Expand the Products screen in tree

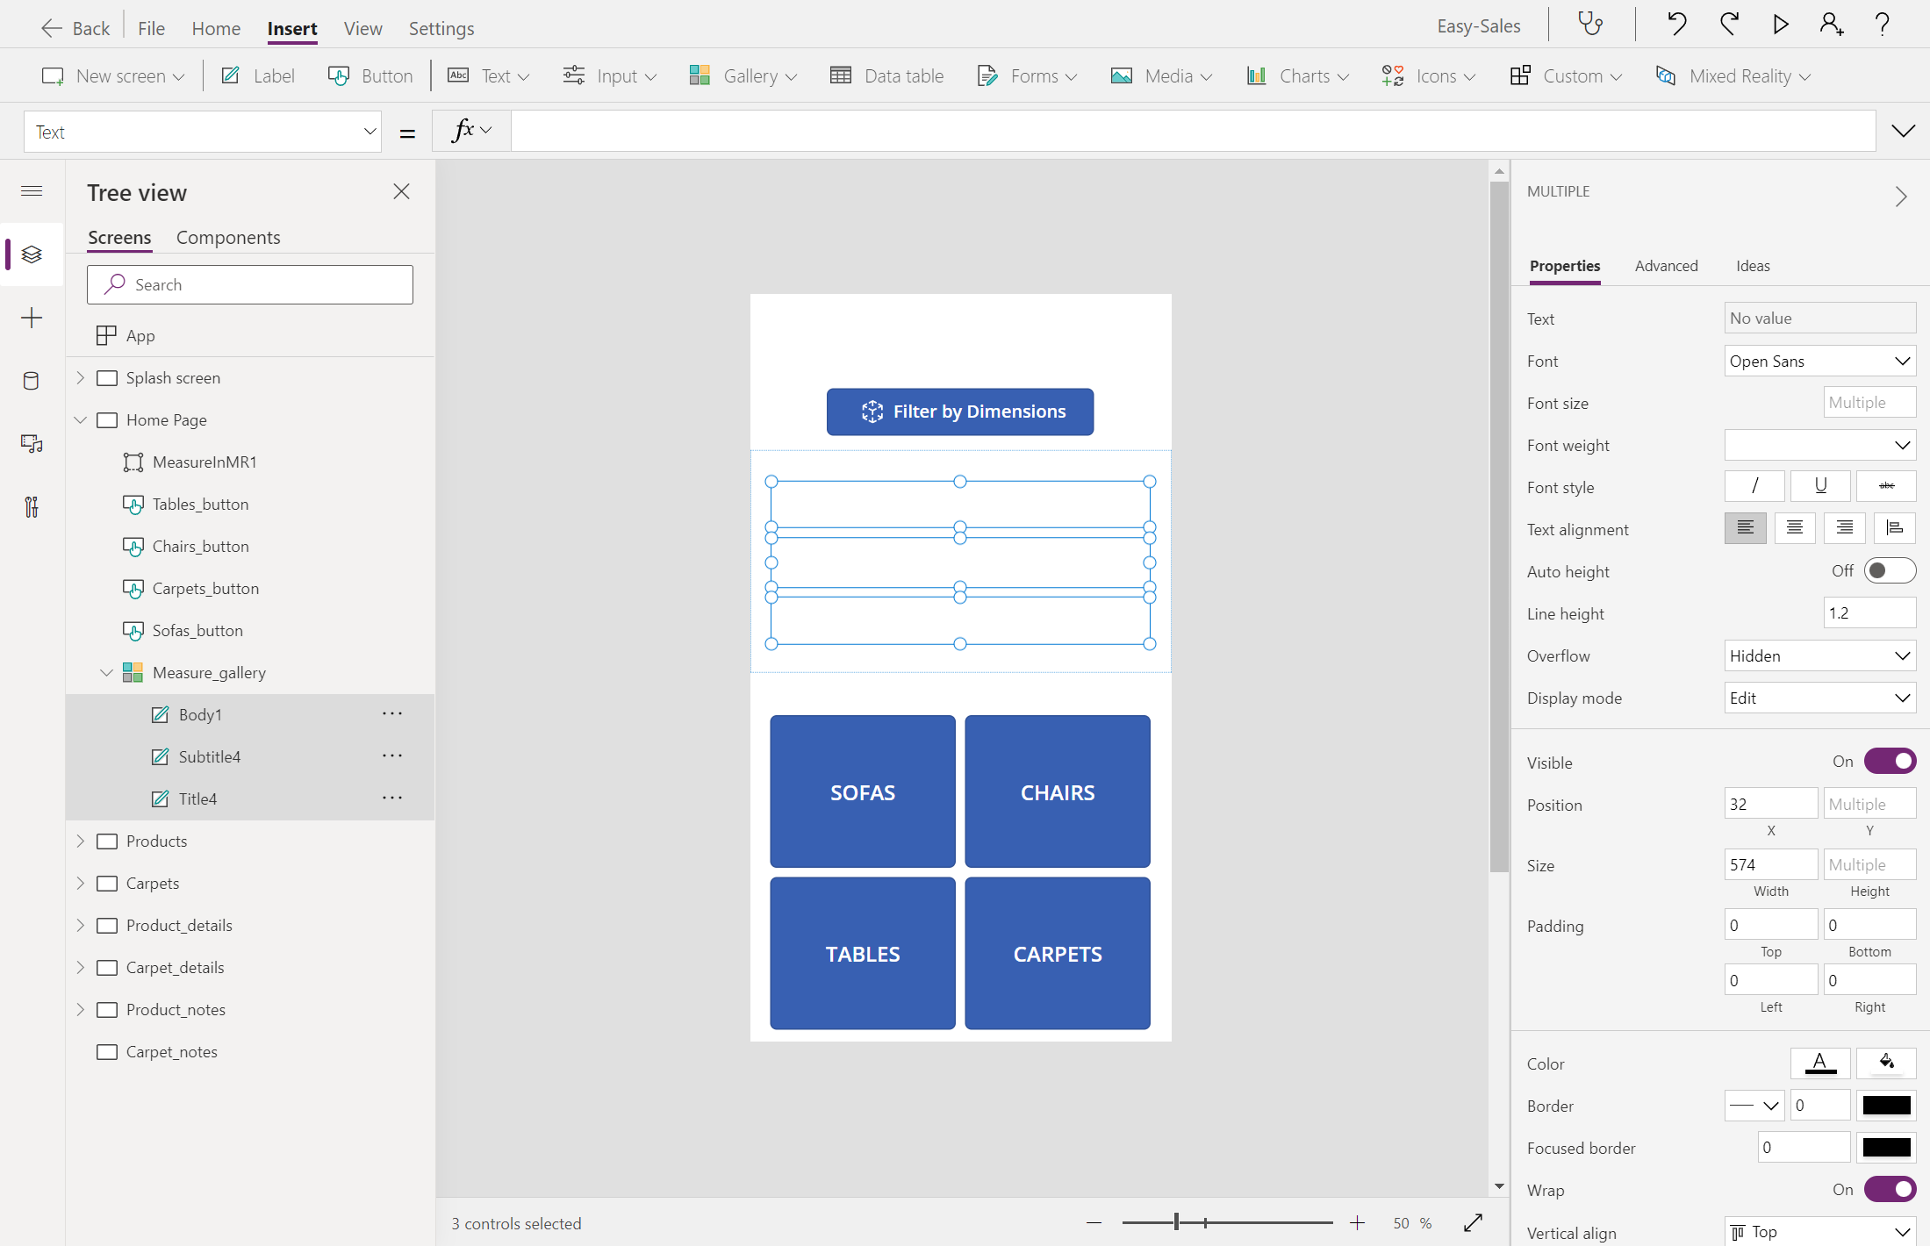tap(81, 841)
